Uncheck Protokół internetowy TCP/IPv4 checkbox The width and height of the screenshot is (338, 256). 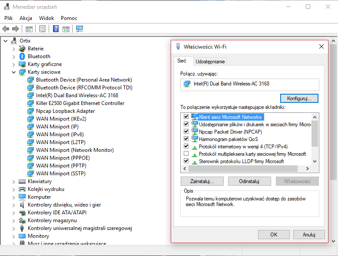coord(186,146)
